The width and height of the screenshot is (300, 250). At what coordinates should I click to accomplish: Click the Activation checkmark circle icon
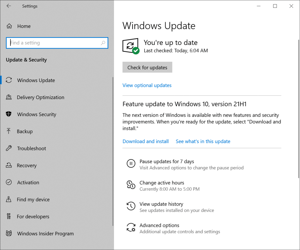[9, 182]
